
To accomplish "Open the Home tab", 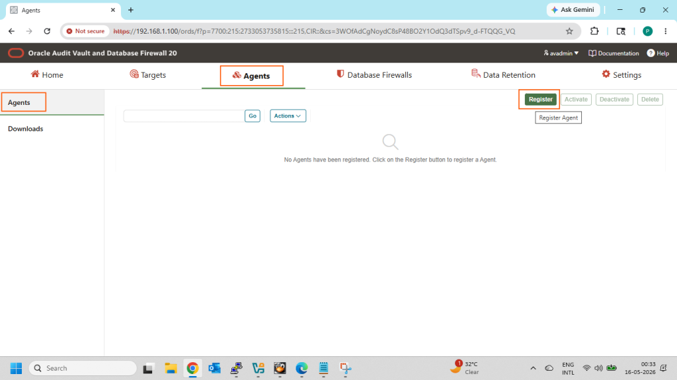I will click(x=47, y=75).
